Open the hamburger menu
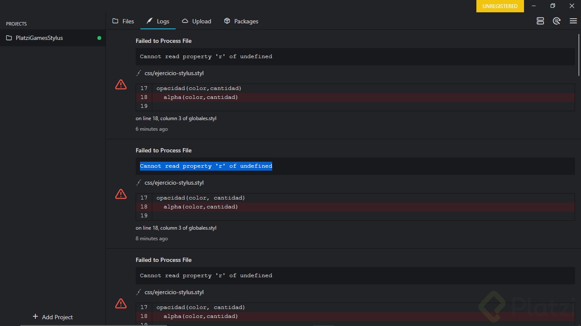This screenshot has width=581, height=326. coord(573,21)
